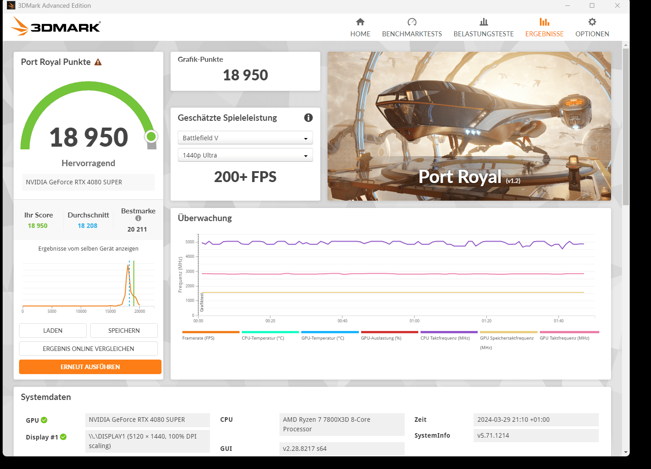Close the 3DMark window
Image resolution: width=651 pixels, height=469 pixels.
coord(617,5)
